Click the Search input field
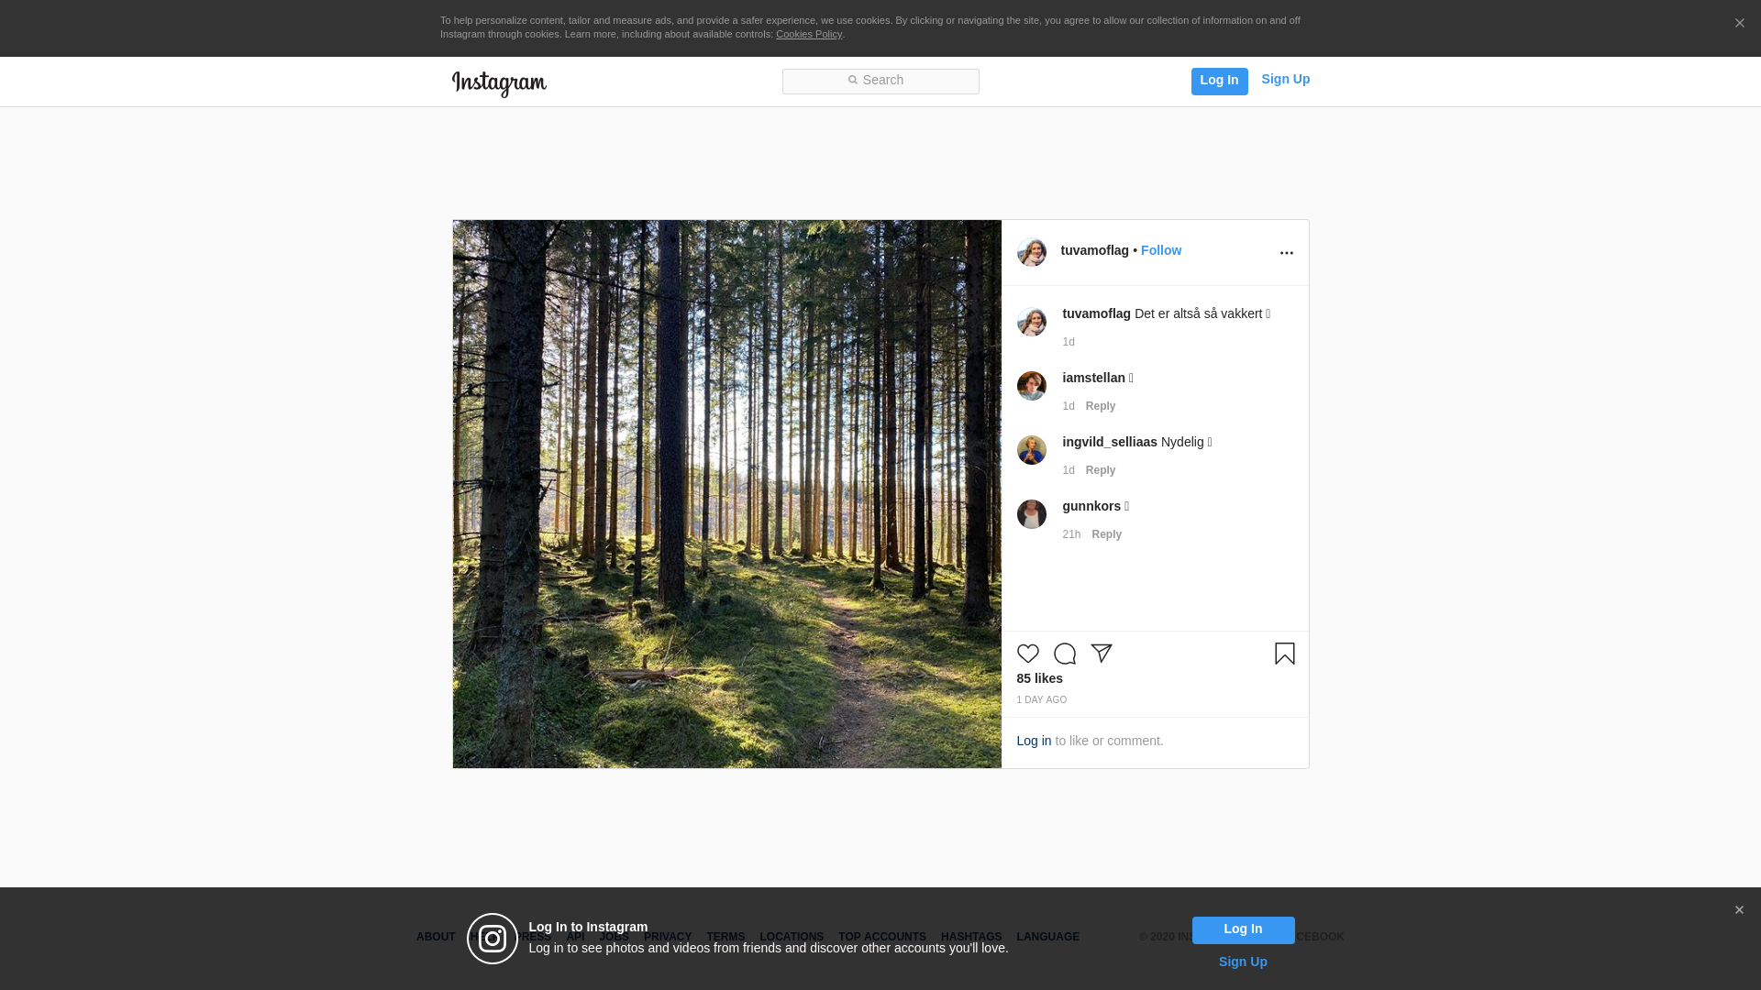This screenshot has width=1761, height=990. (880, 81)
